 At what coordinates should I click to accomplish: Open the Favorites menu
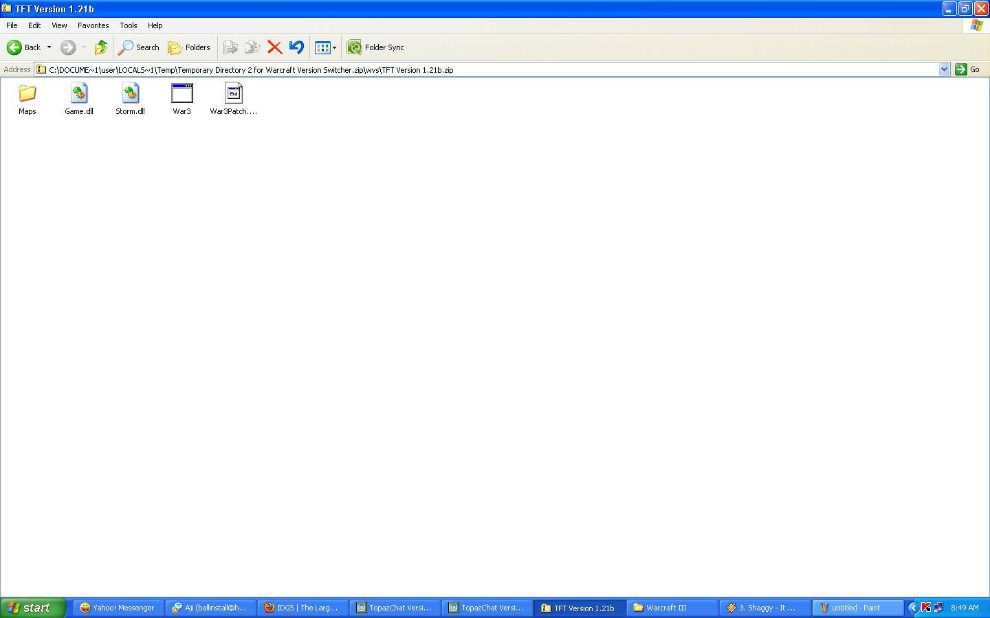click(x=93, y=25)
